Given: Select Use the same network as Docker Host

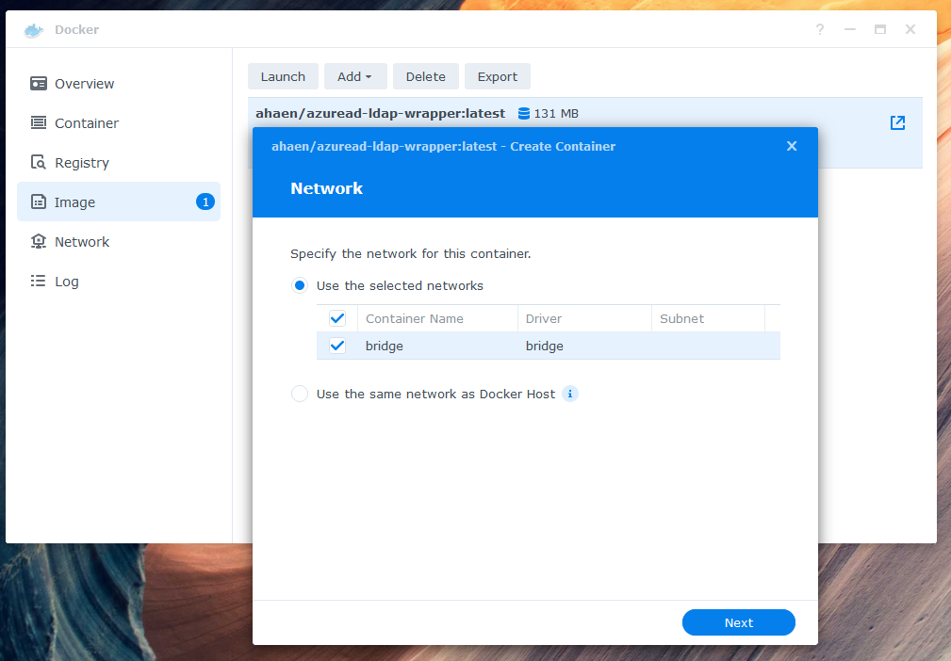Looking at the screenshot, I should (300, 394).
